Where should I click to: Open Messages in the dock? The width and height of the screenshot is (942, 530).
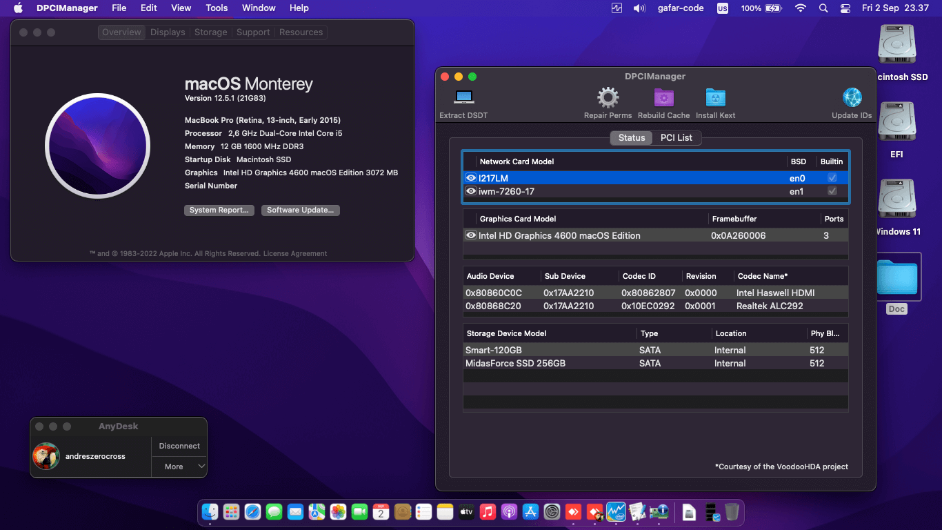click(274, 511)
